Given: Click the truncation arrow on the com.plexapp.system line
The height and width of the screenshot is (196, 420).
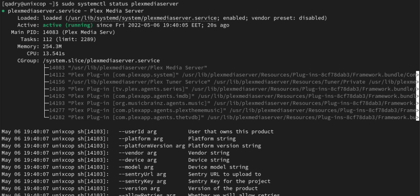Looking at the screenshot, I should tap(417, 75).
